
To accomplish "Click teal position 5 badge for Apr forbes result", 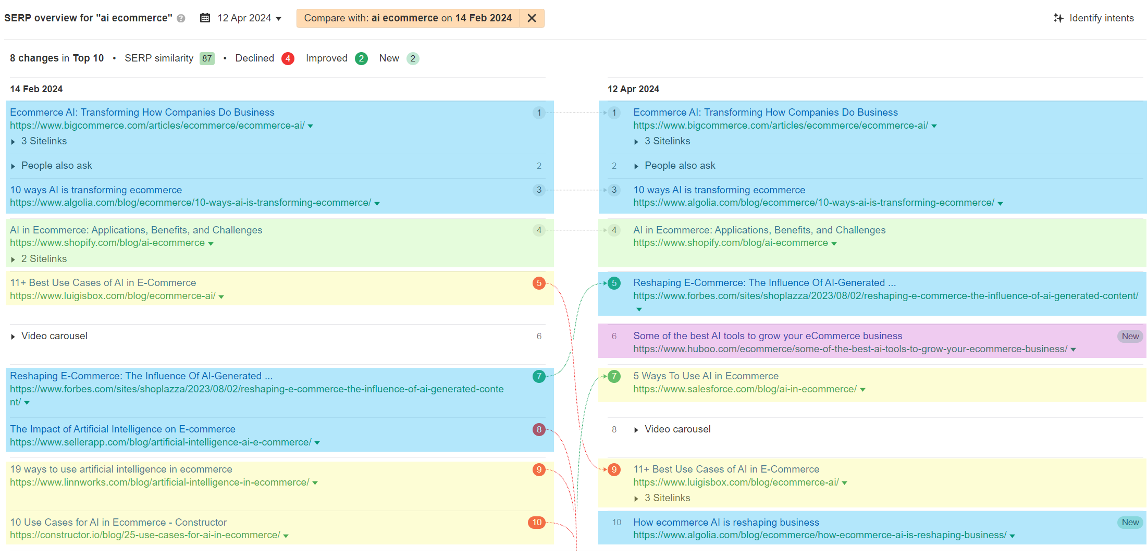I will (x=614, y=283).
